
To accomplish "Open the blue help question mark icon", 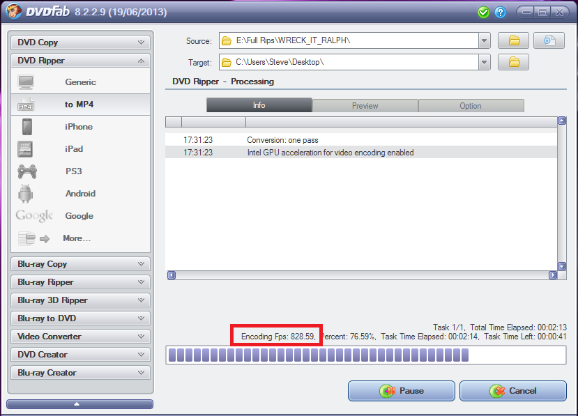I will [x=500, y=13].
